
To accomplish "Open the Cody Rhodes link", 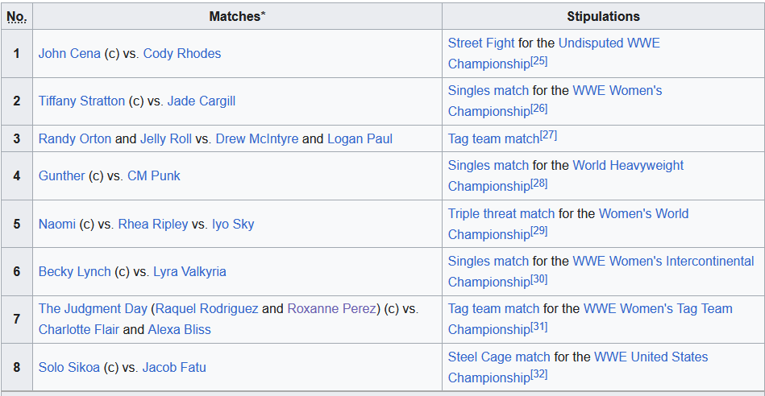I will 182,54.
